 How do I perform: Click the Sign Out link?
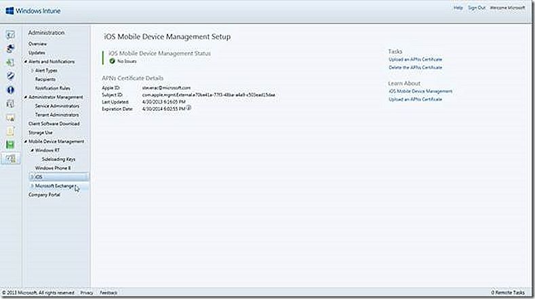click(x=477, y=8)
